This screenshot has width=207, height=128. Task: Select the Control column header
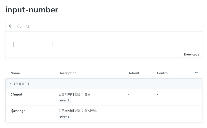(163, 73)
